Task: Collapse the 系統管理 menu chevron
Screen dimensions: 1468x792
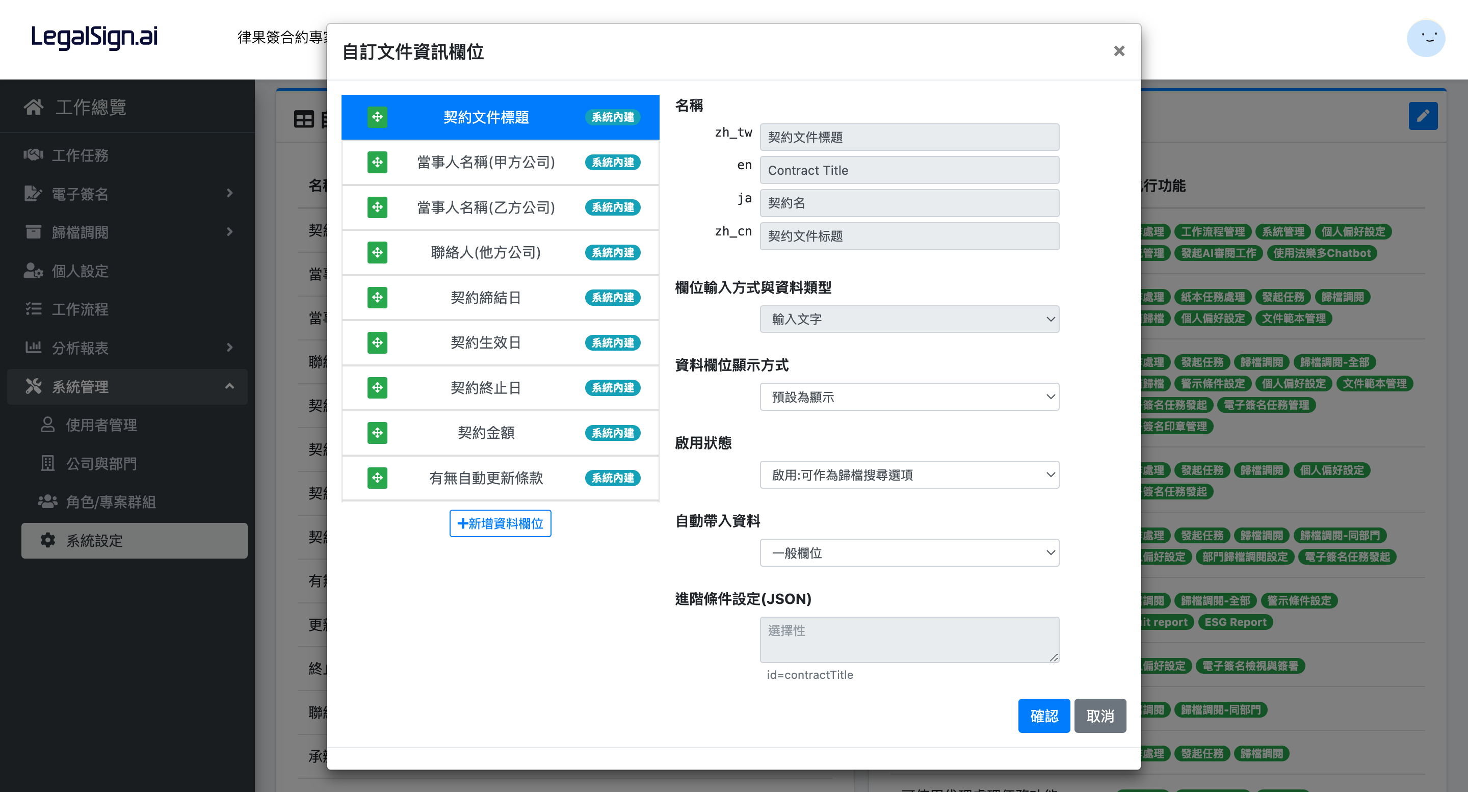Action: 230,386
